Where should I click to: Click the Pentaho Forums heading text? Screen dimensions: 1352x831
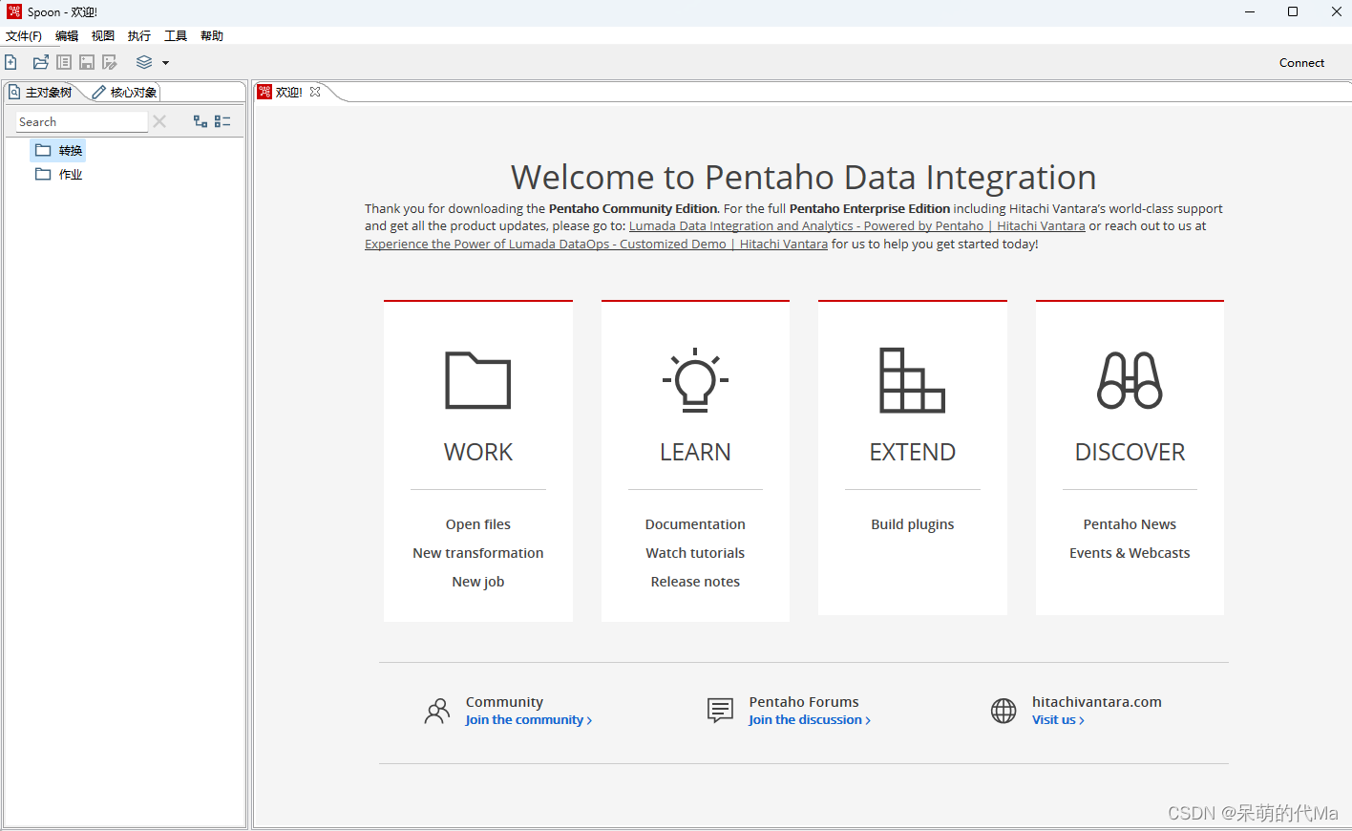804,702
